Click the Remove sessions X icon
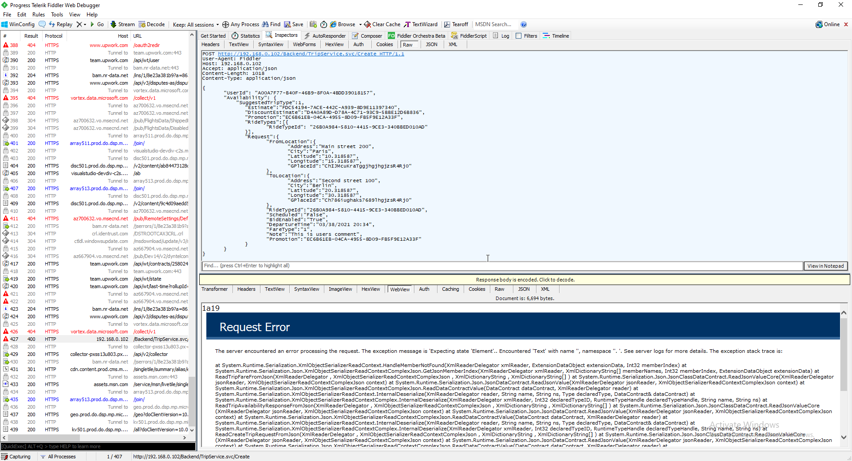The height and width of the screenshot is (461, 852). point(79,24)
